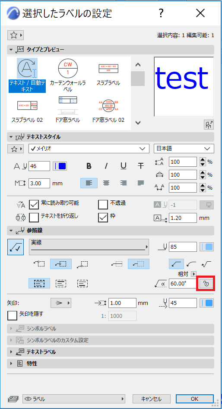Select the third (wavy) leader line shape
The height and width of the screenshot is (409, 222).
[206, 264]
